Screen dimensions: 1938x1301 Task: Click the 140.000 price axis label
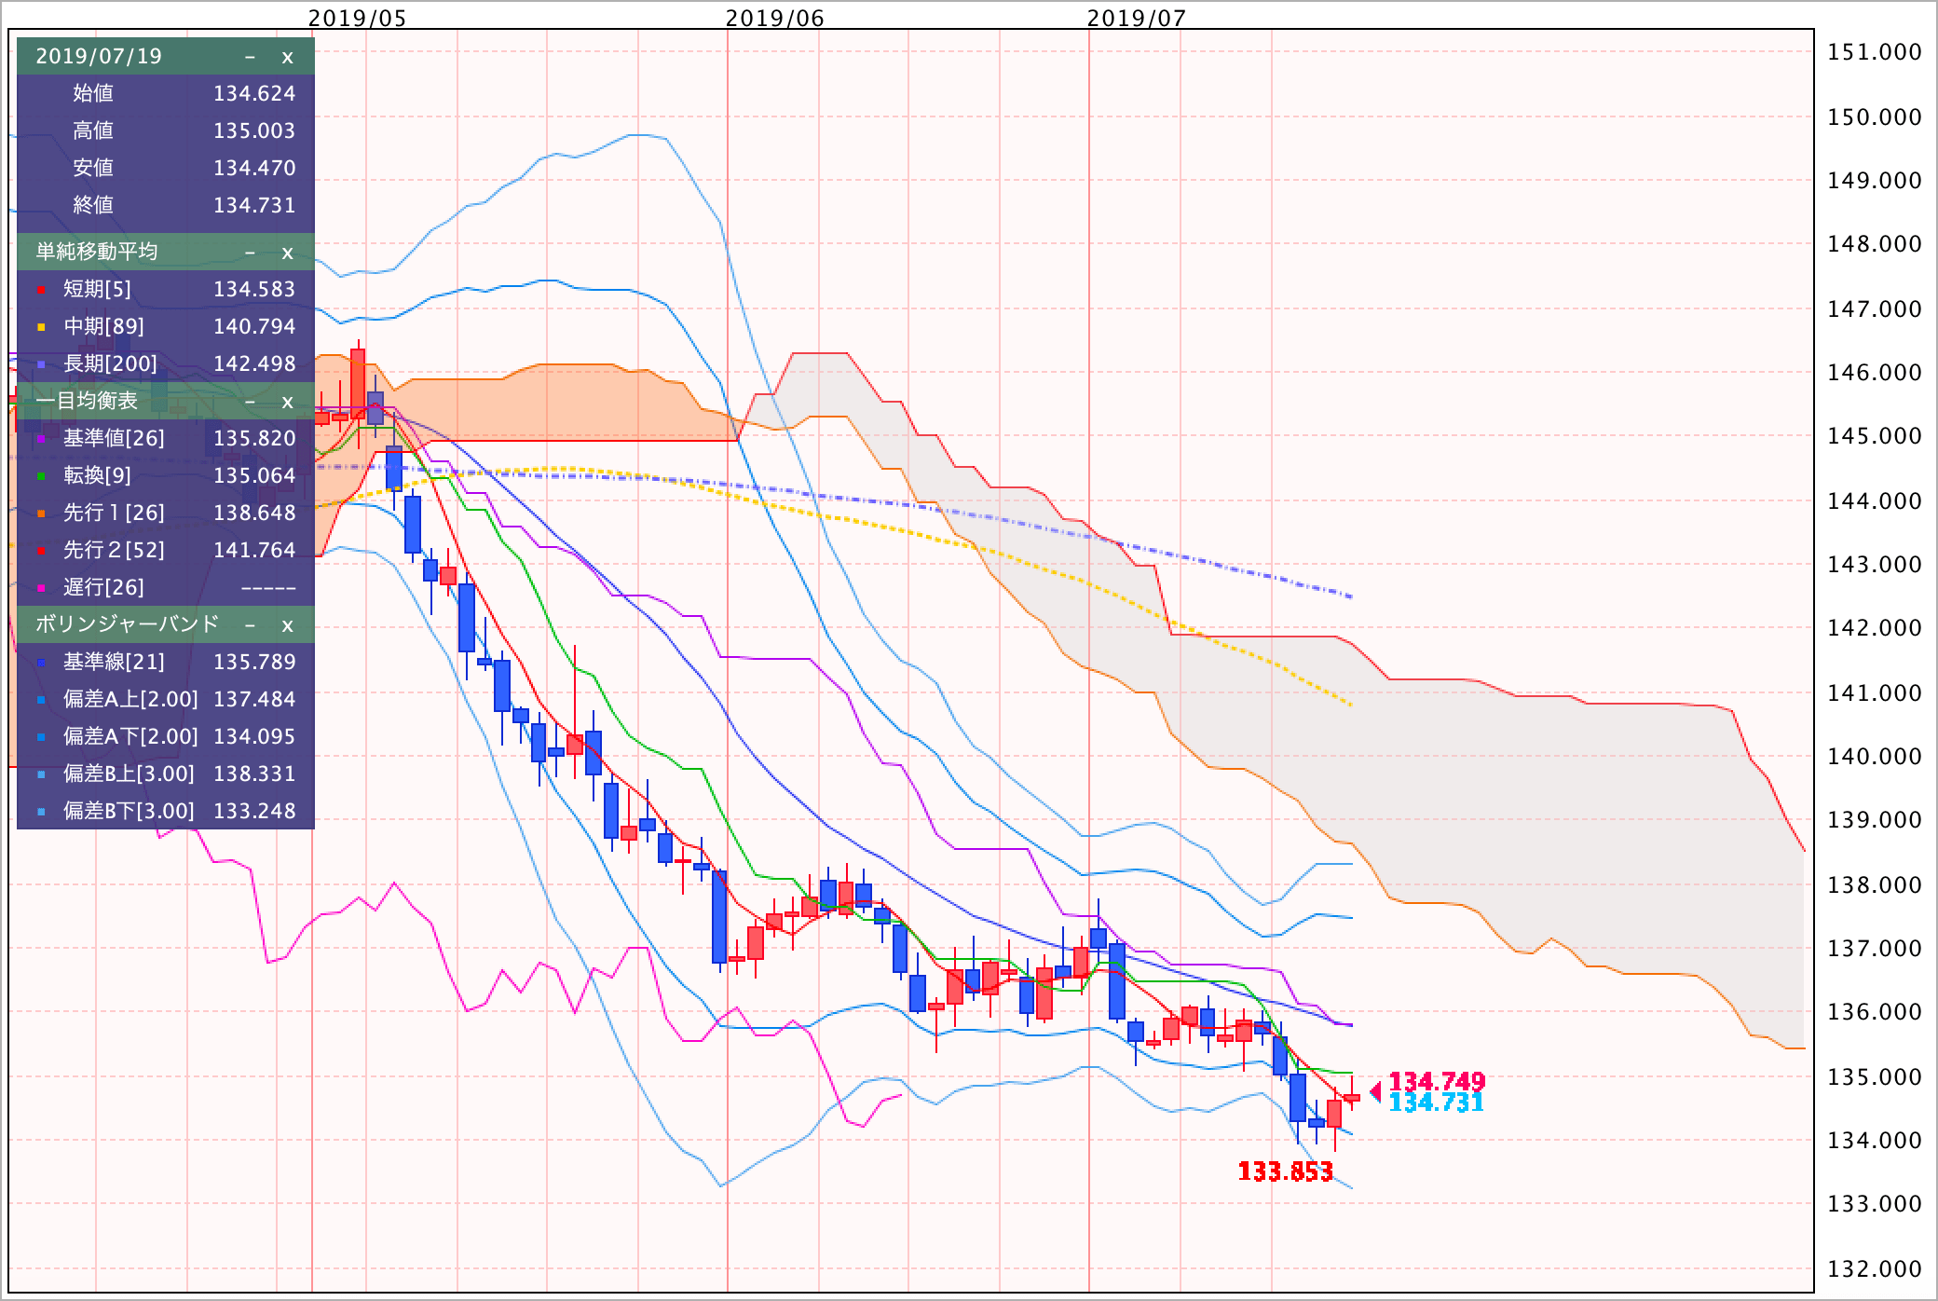[1876, 757]
